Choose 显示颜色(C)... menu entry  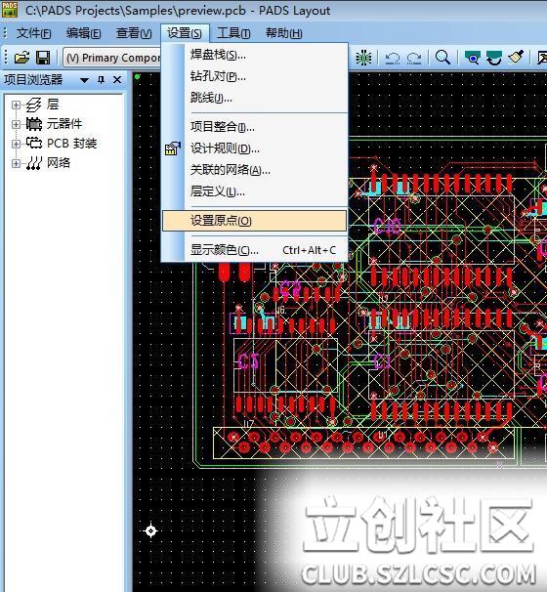[x=254, y=249]
